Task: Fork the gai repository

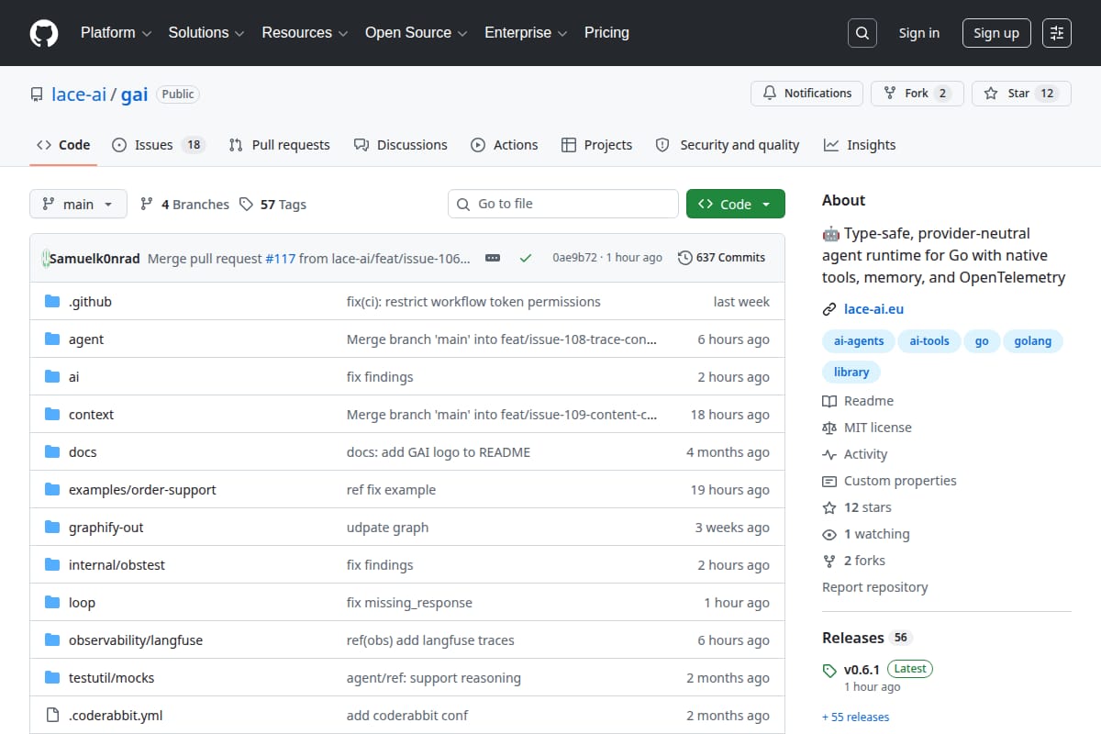Action: click(917, 94)
